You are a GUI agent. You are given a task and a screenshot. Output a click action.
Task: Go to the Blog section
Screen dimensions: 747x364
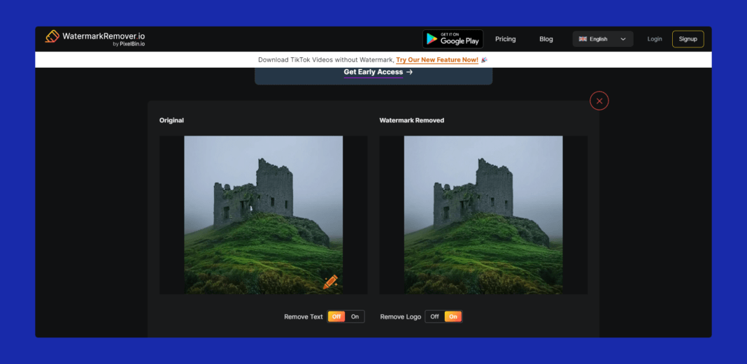pos(546,39)
